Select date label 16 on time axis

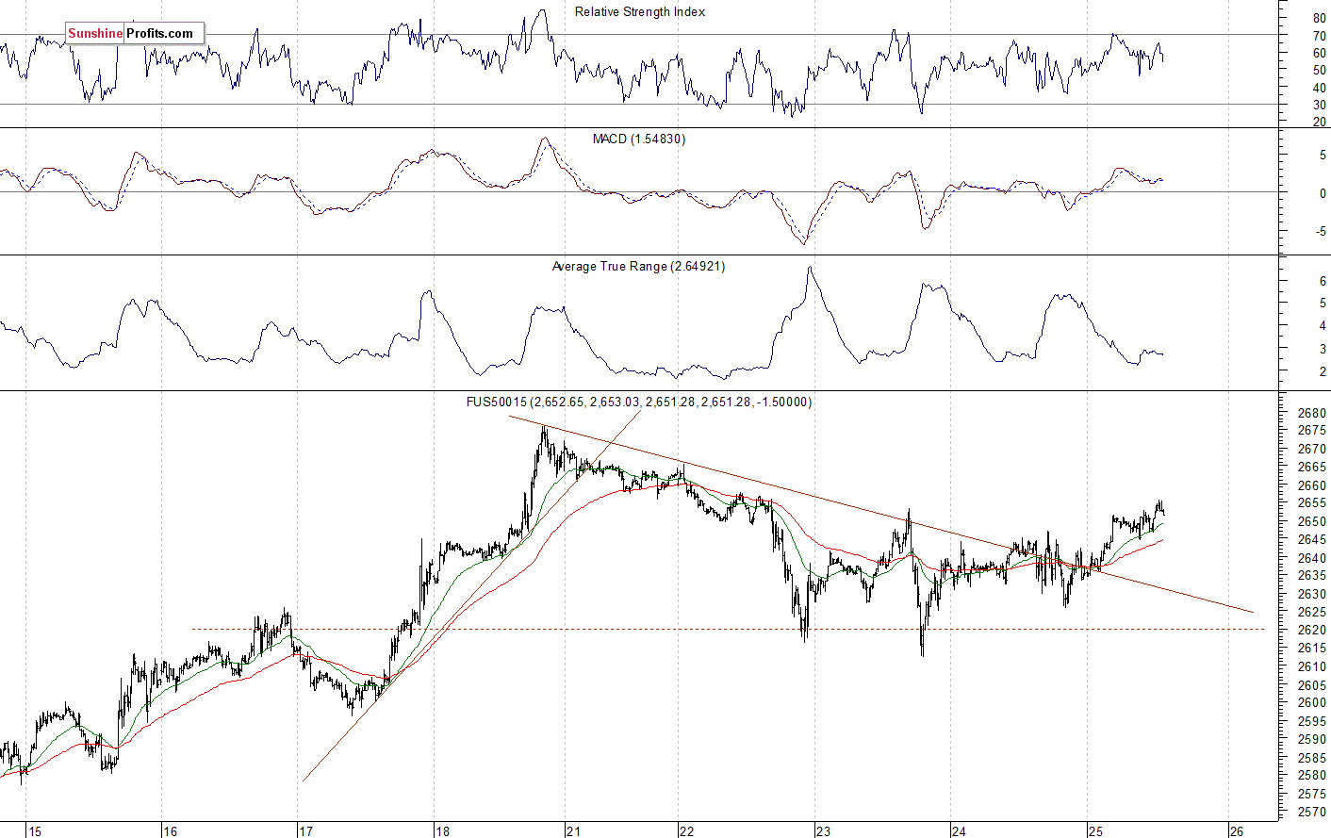(171, 831)
